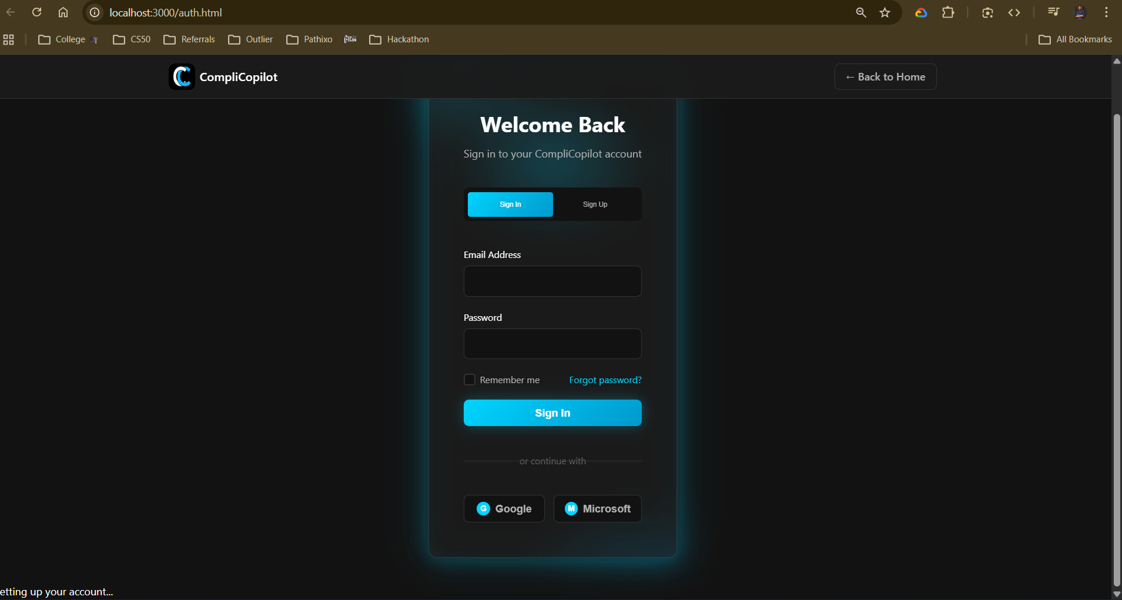Open the All Bookmarks folder

tap(1075, 39)
